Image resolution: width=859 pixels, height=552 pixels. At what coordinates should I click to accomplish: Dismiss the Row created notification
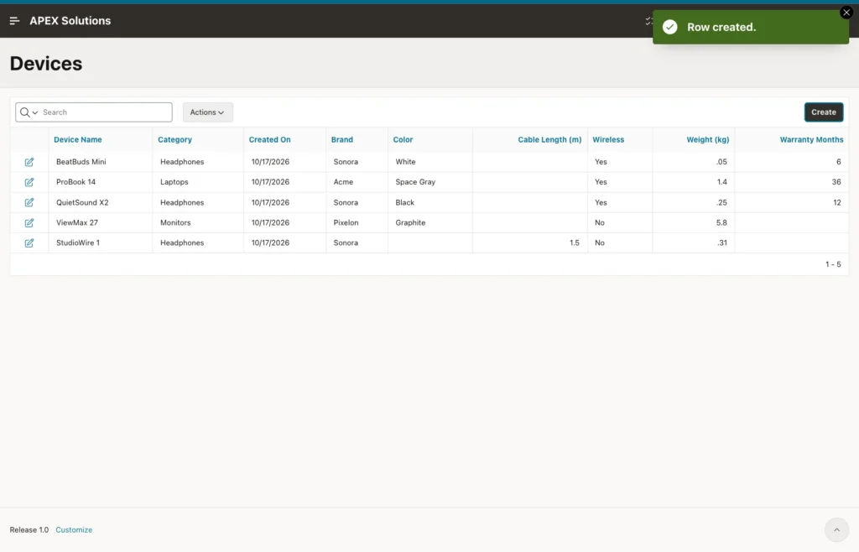pyautogui.click(x=846, y=12)
